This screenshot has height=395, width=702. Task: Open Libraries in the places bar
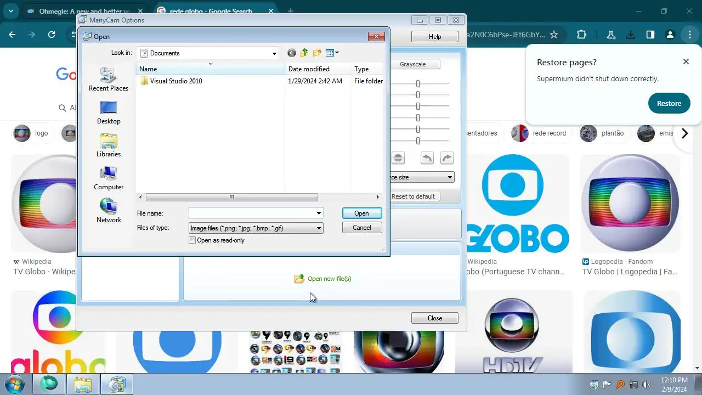click(x=109, y=145)
